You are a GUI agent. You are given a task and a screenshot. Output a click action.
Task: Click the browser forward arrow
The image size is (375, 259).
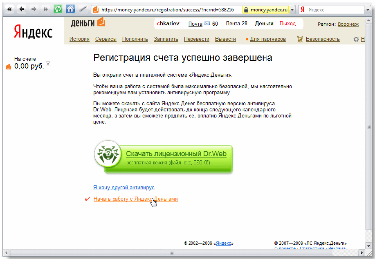(x=34, y=9)
